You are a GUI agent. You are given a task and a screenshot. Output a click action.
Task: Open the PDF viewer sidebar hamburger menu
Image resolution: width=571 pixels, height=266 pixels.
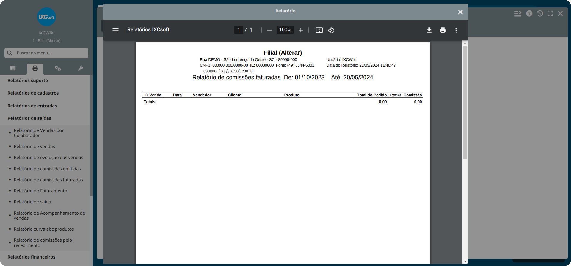[115, 30]
